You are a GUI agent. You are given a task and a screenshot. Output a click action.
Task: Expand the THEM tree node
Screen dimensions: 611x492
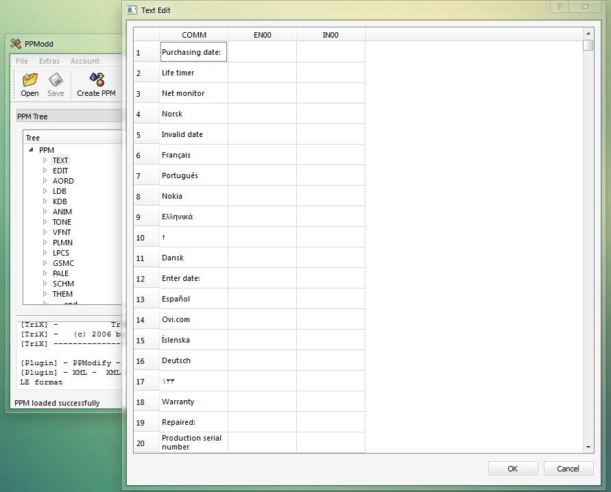pos(45,293)
